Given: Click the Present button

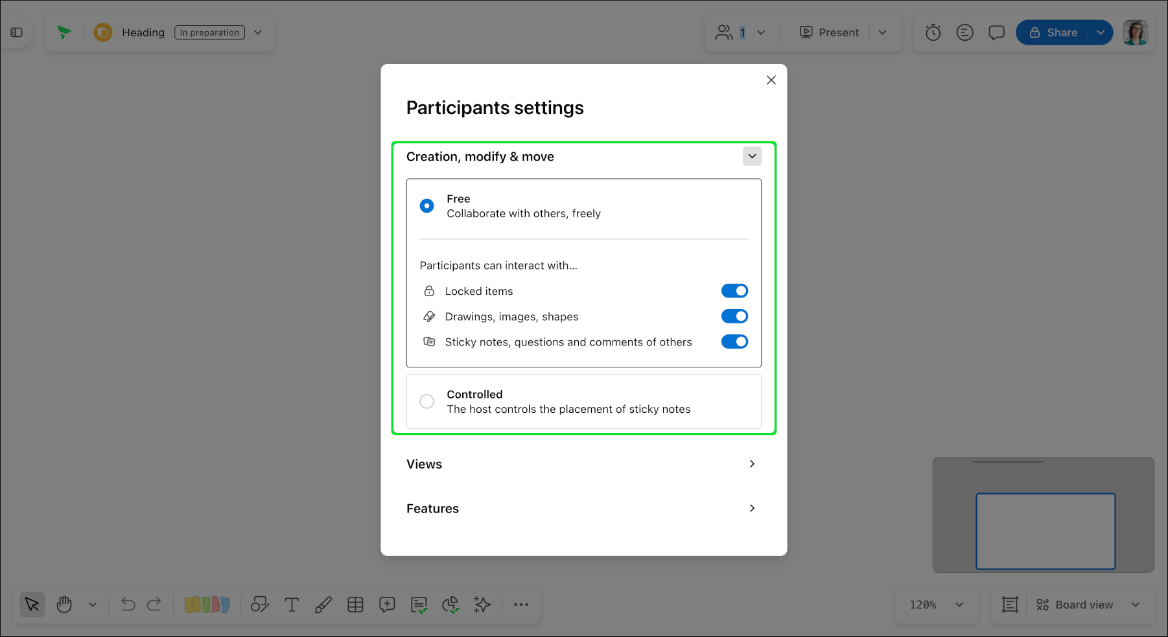Looking at the screenshot, I should click(x=829, y=32).
